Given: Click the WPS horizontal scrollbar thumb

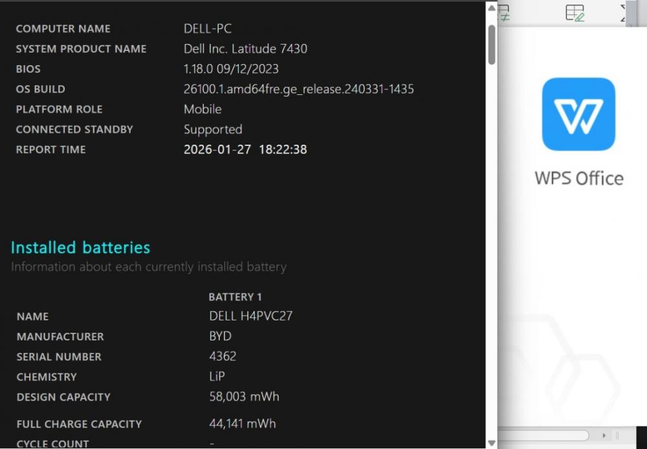Looking at the screenshot, I should click(x=543, y=435).
